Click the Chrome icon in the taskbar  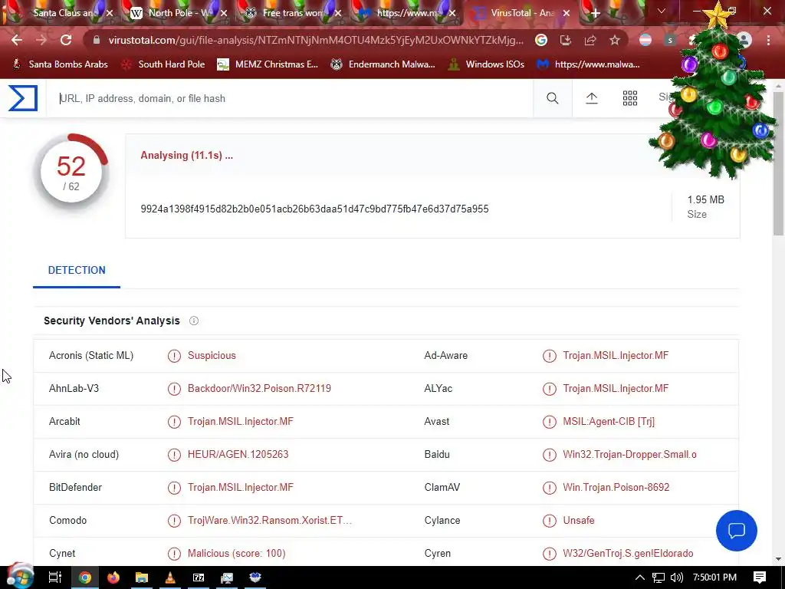[85, 577]
